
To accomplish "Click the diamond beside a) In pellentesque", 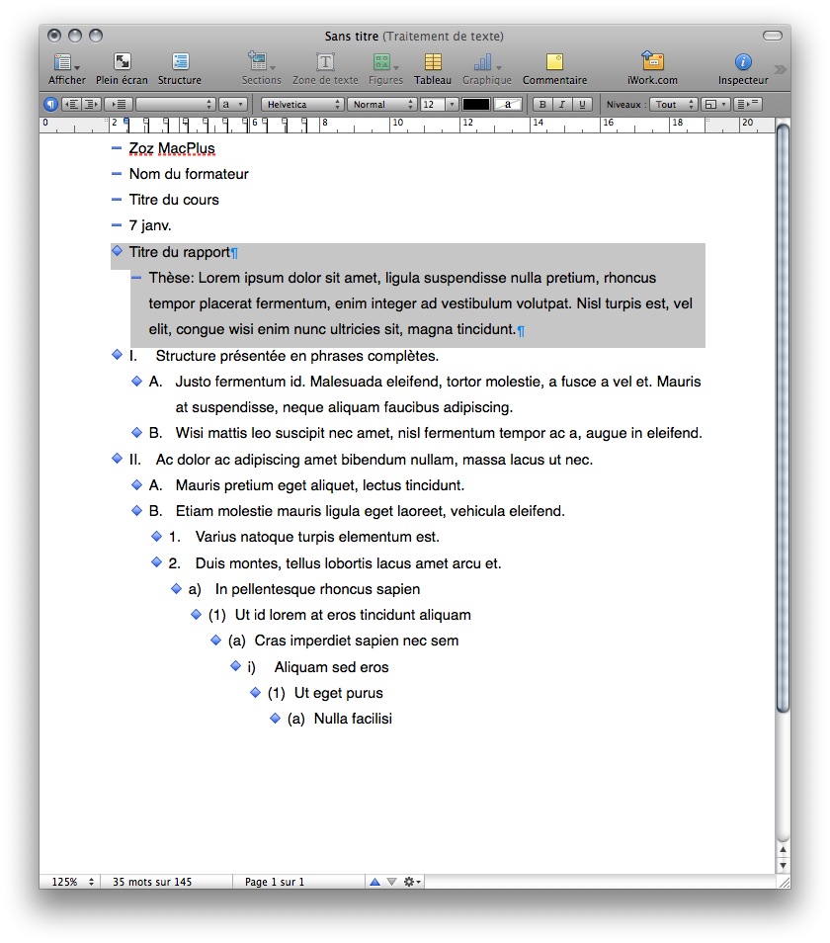I will click(176, 588).
